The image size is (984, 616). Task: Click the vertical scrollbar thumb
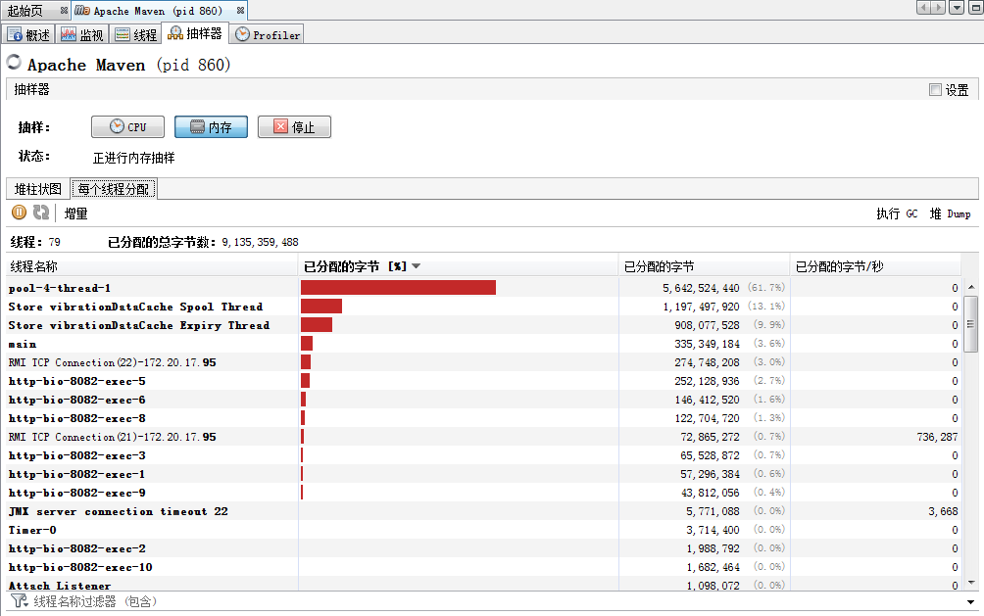coord(970,324)
